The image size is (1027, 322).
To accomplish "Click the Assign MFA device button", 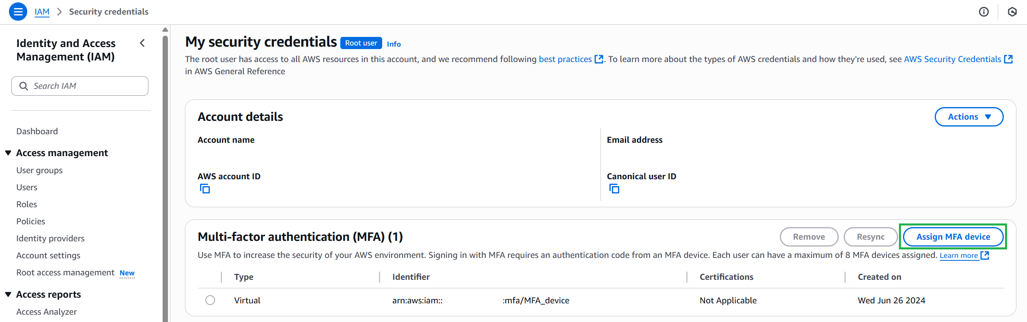I will coord(953,237).
